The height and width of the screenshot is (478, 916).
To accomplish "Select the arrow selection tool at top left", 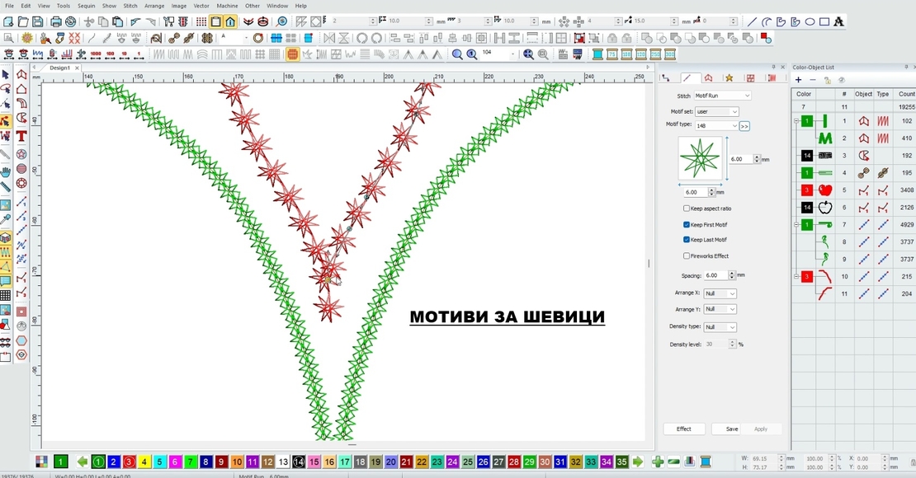I will (x=7, y=74).
